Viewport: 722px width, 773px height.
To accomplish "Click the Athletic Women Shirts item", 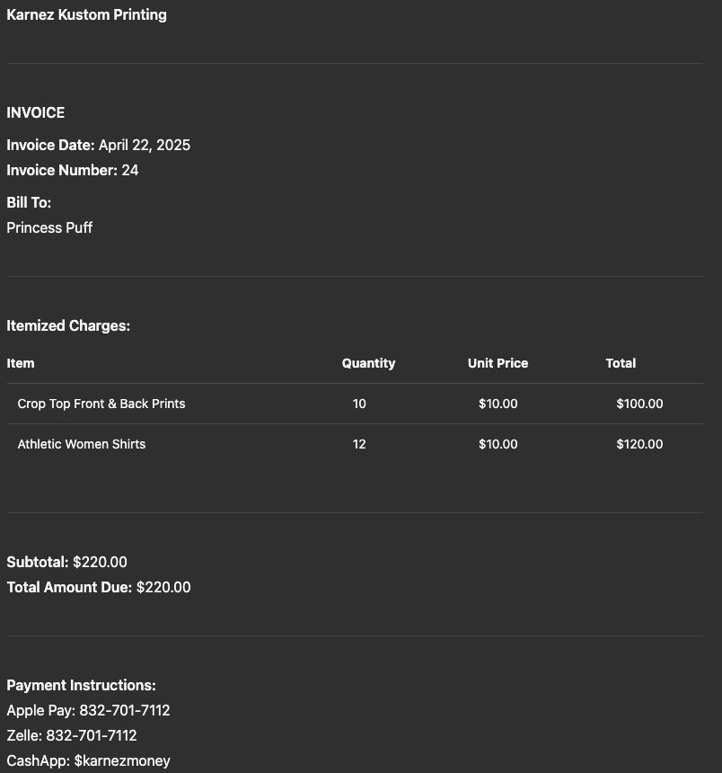I will (82, 444).
